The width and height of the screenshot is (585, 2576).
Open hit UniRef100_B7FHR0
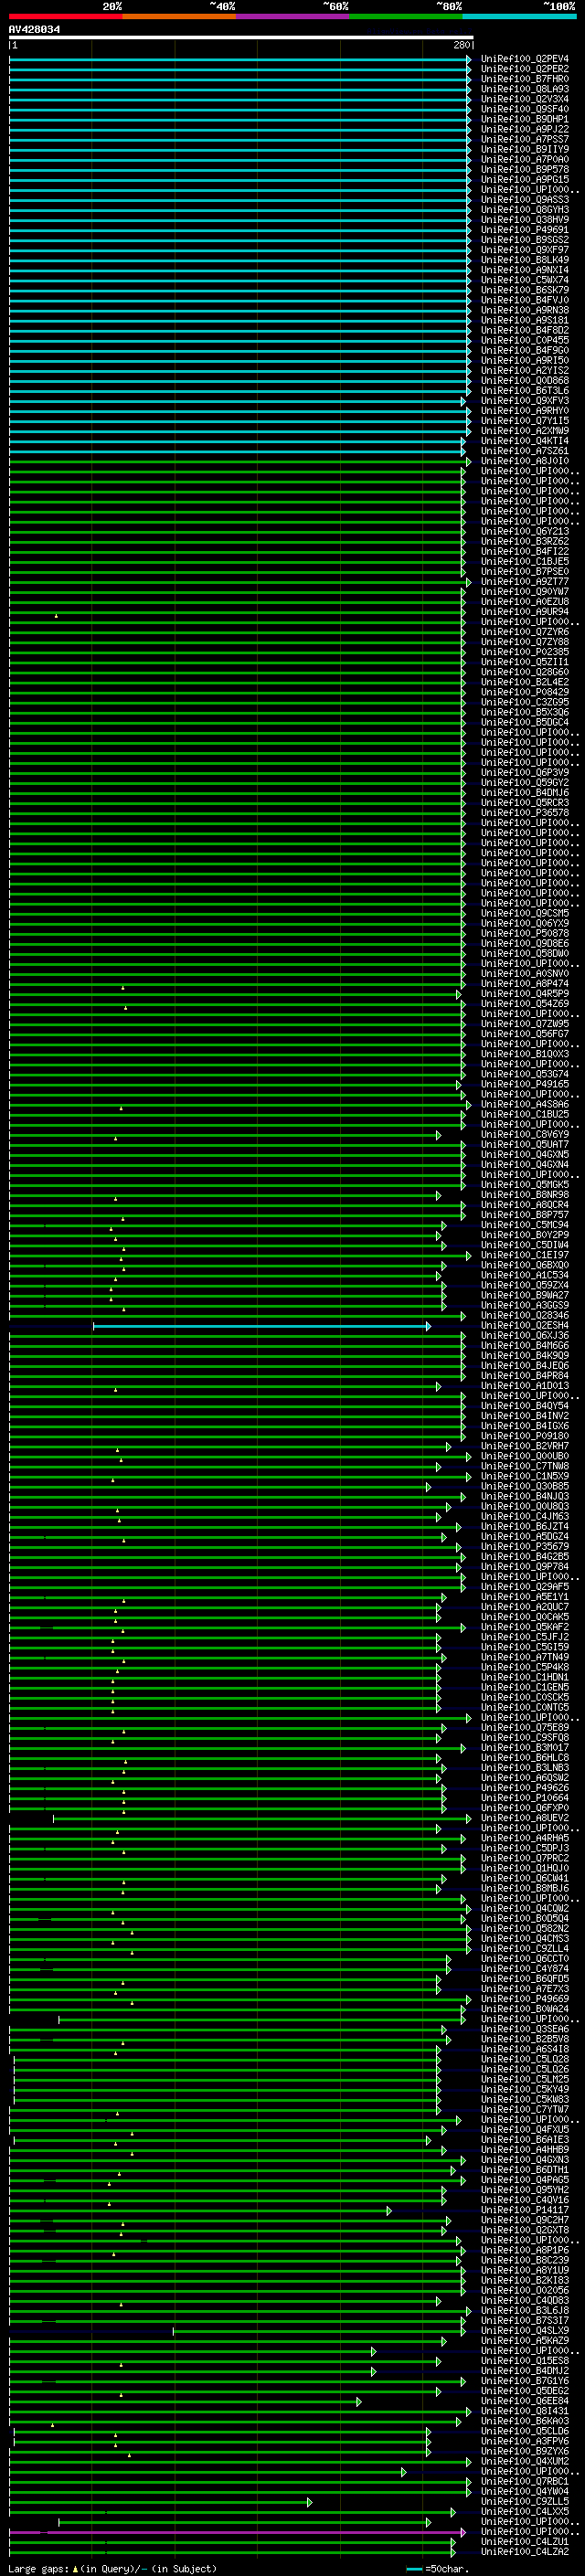point(524,79)
